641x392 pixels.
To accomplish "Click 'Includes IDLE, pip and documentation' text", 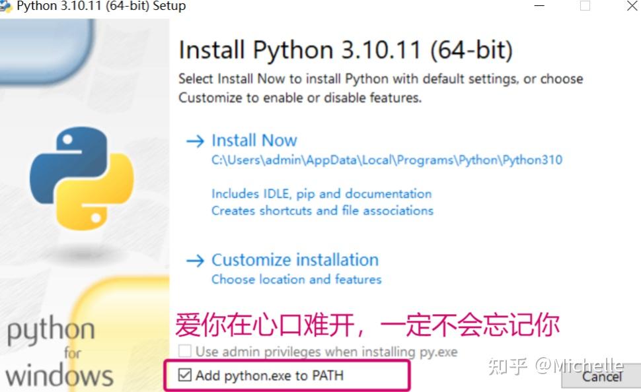I will pyautogui.click(x=322, y=193).
